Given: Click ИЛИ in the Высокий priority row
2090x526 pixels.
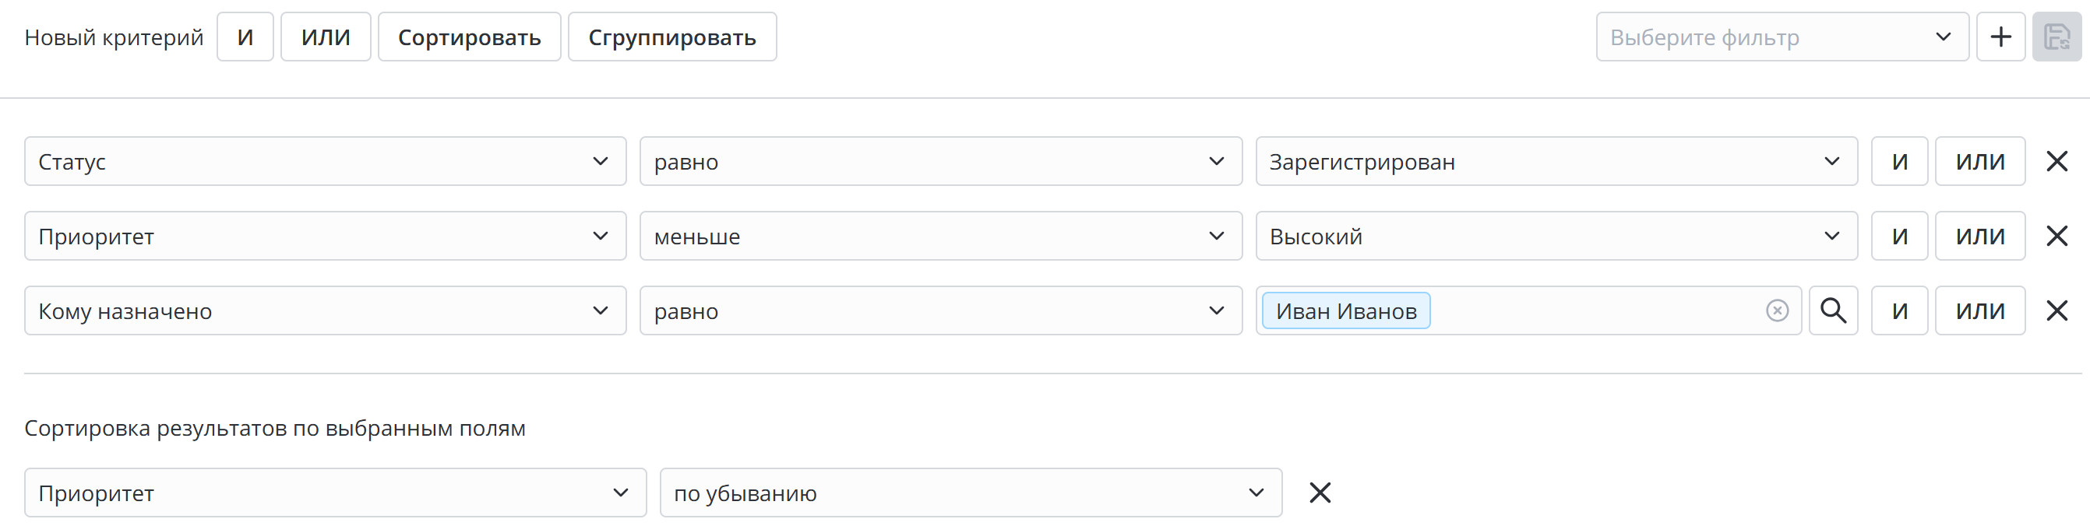Looking at the screenshot, I should point(1979,236).
